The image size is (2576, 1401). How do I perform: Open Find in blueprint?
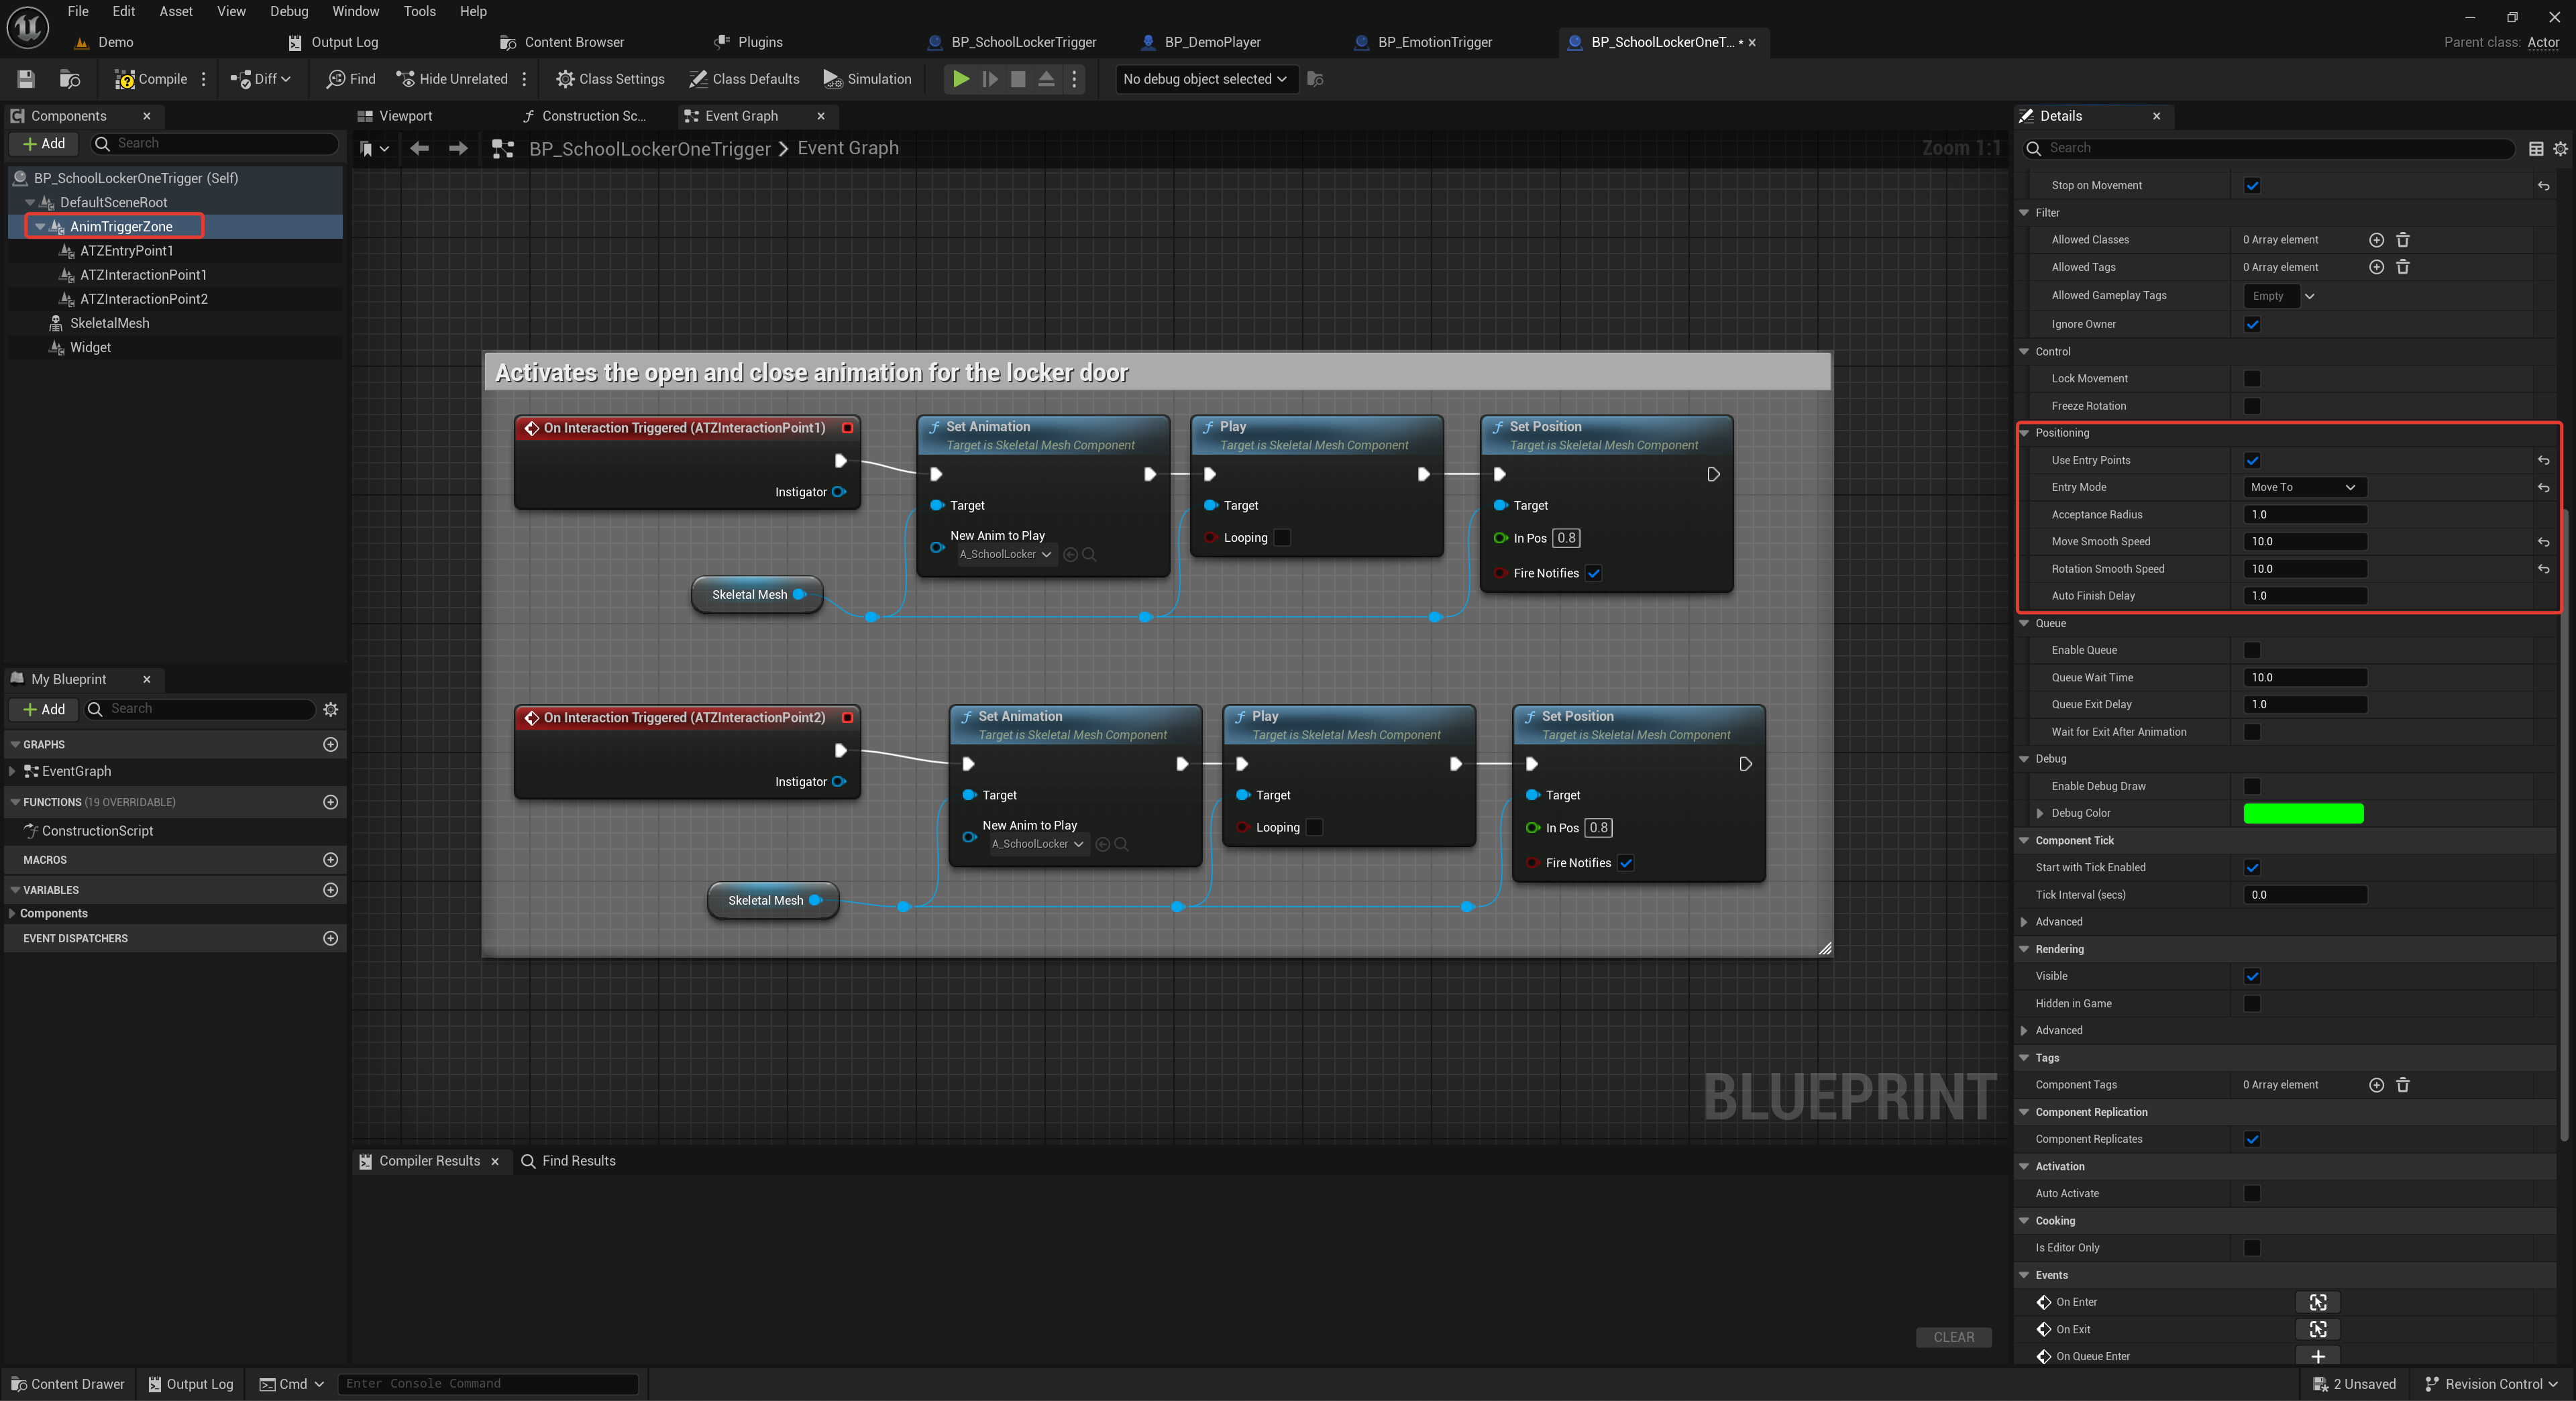pos(351,79)
